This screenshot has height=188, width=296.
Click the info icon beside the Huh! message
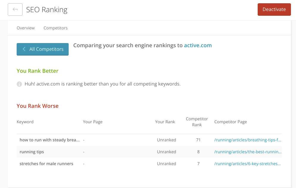[x=19, y=84]
